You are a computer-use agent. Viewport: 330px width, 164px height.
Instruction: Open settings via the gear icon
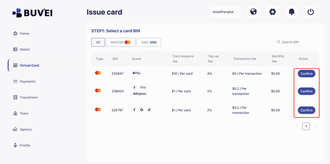[273, 12]
